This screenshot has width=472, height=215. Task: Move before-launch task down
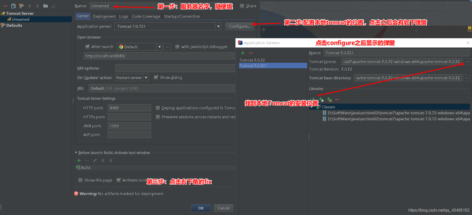111,160
